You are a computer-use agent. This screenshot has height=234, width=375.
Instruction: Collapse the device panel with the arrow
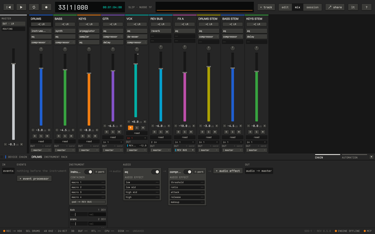371,157
